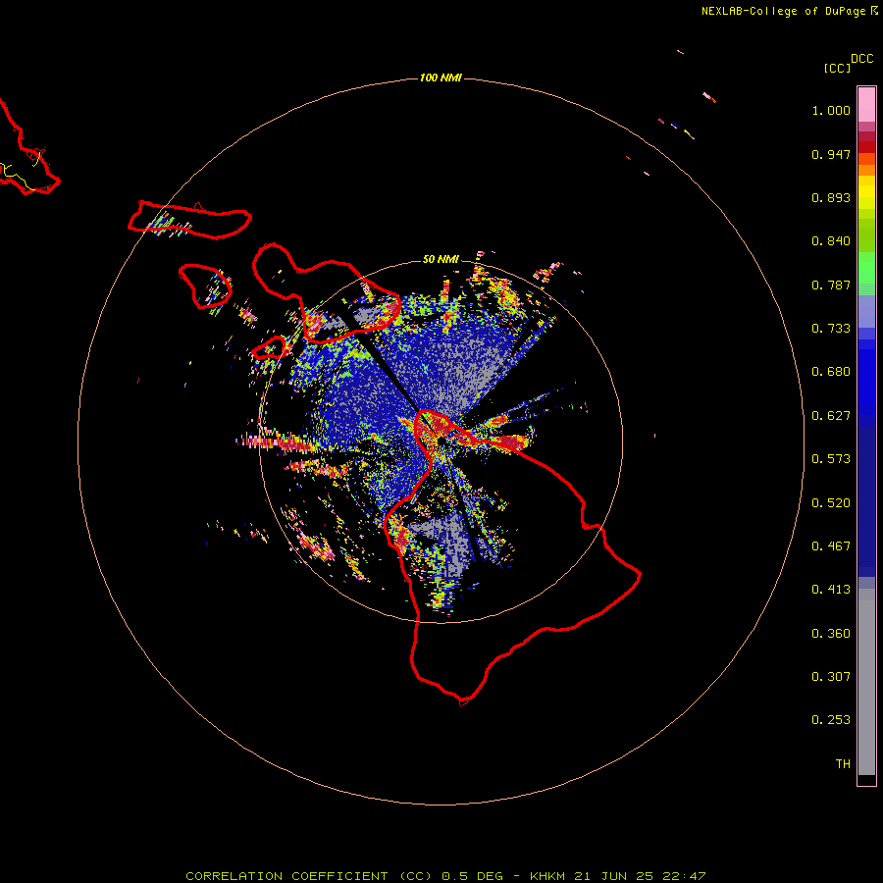Select the 0.253 scale value

click(831, 720)
